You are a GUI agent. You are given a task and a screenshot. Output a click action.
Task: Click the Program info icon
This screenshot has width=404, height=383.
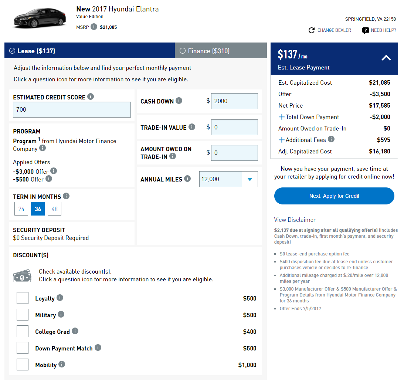click(43, 148)
